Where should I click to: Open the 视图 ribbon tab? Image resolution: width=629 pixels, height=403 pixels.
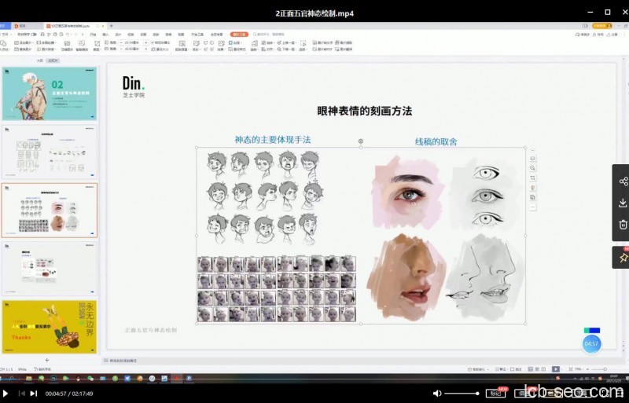(x=182, y=35)
